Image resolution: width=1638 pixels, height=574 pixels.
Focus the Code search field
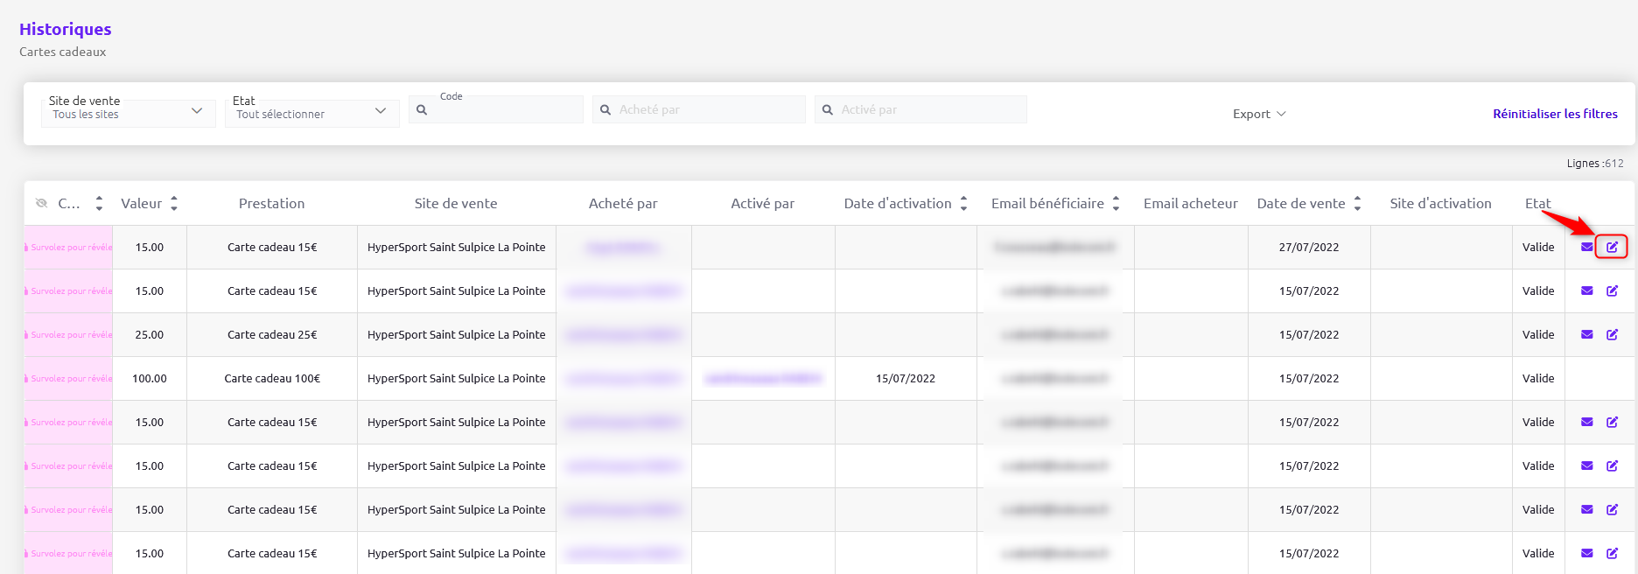point(496,109)
